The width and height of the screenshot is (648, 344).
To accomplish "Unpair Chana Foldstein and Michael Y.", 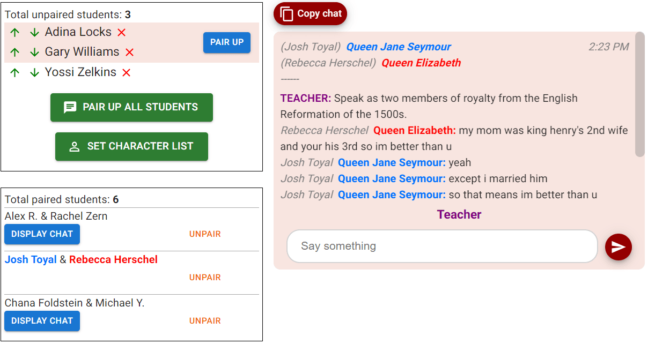I will 204,320.
